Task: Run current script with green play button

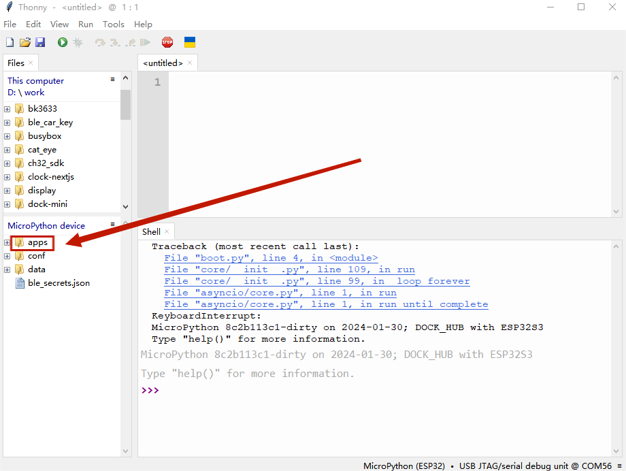Action: [x=63, y=42]
